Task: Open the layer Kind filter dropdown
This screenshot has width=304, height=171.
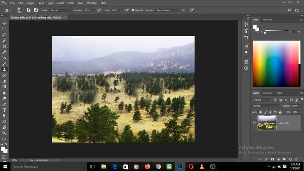Action: (x=262, y=100)
